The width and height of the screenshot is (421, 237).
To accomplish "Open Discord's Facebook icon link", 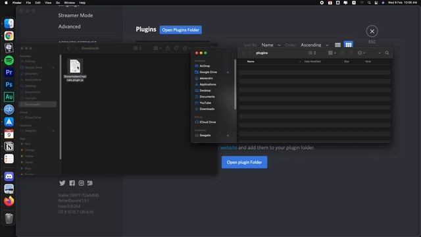I will 72,183.
